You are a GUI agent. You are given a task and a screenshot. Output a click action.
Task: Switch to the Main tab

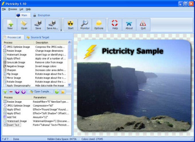coord(23,15)
